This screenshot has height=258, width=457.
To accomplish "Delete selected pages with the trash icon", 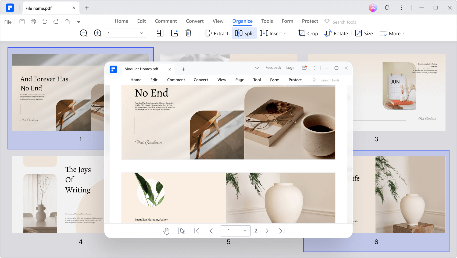I will [188, 33].
